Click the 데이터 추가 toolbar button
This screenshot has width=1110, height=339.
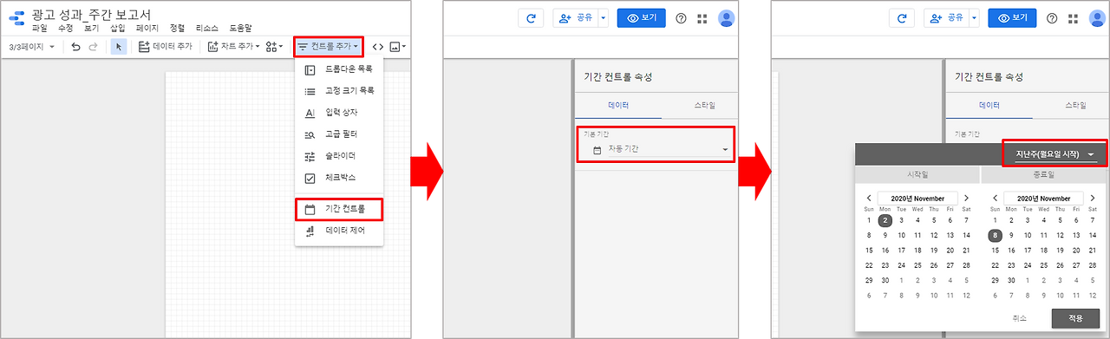(x=166, y=47)
